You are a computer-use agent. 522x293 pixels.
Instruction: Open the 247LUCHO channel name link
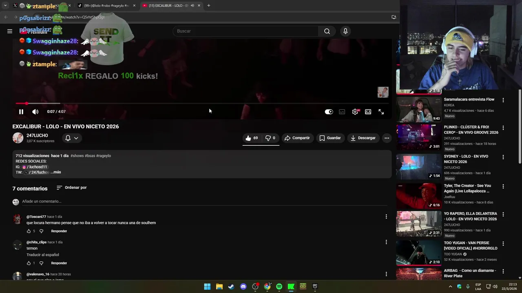[x=37, y=136]
